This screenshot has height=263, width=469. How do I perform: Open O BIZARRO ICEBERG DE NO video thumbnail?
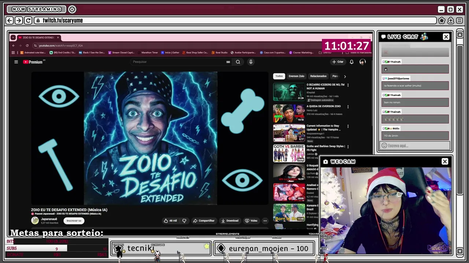pyautogui.click(x=289, y=92)
